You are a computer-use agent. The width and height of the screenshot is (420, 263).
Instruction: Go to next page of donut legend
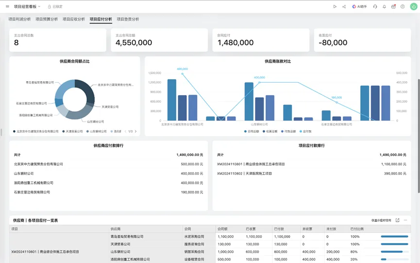[135, 131]
